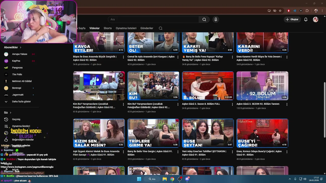Open more options for 92. Bölüm Tanıtım video
The image size is (326, 183).
click(x=287, y=104)
